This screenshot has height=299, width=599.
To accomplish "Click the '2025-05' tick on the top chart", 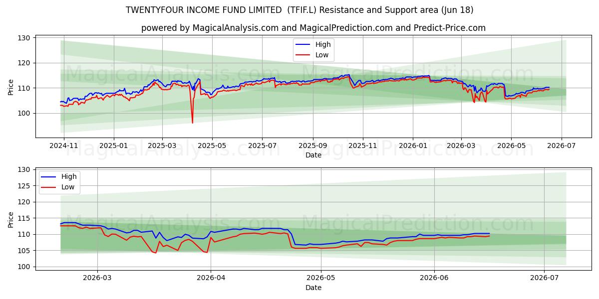I will [x=212, y=146].
